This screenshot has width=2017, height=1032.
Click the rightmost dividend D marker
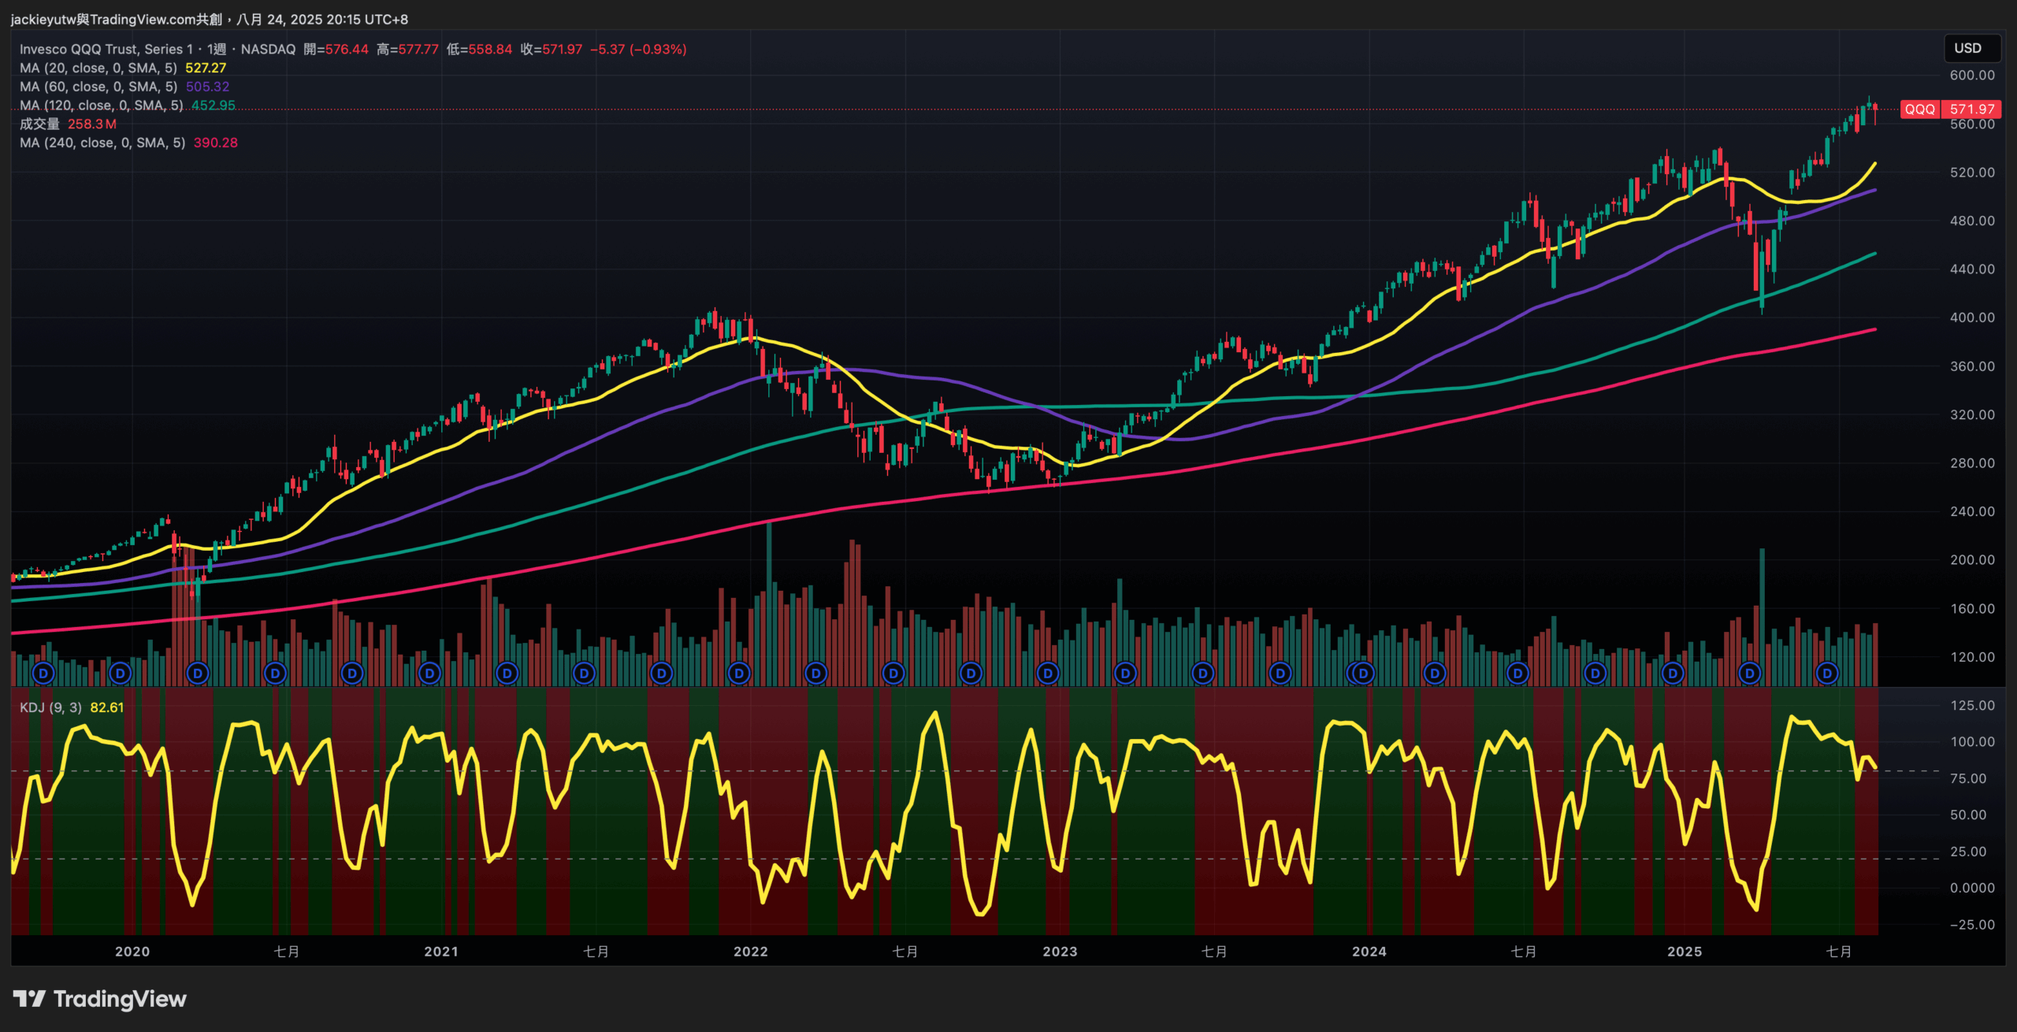(x=1827, y=674)
